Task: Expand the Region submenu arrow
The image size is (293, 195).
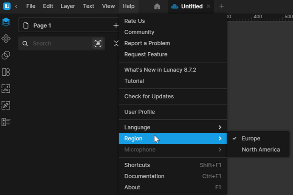Action: (x=220, y=138)
